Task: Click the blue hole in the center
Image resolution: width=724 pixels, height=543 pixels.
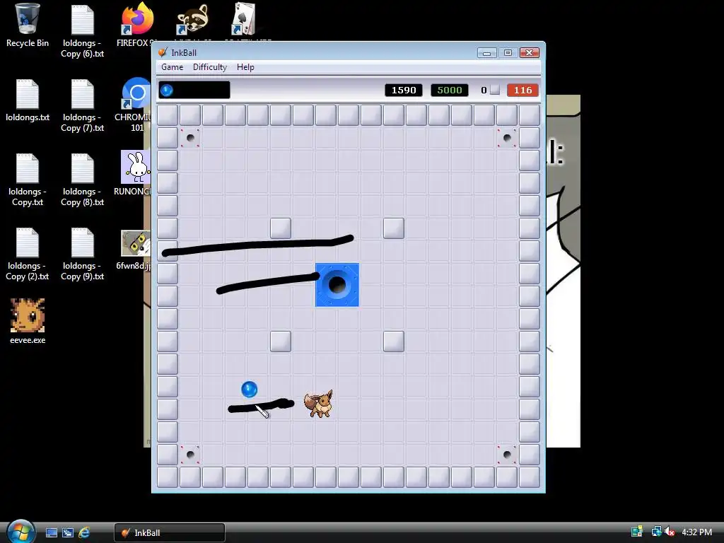Action: [x=337, y=285]
